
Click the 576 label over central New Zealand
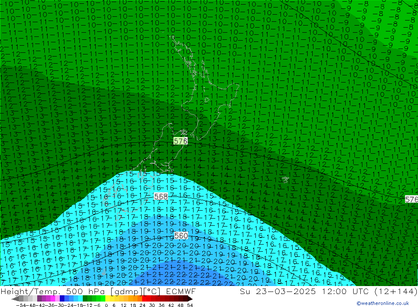click(x=181, y=141)
